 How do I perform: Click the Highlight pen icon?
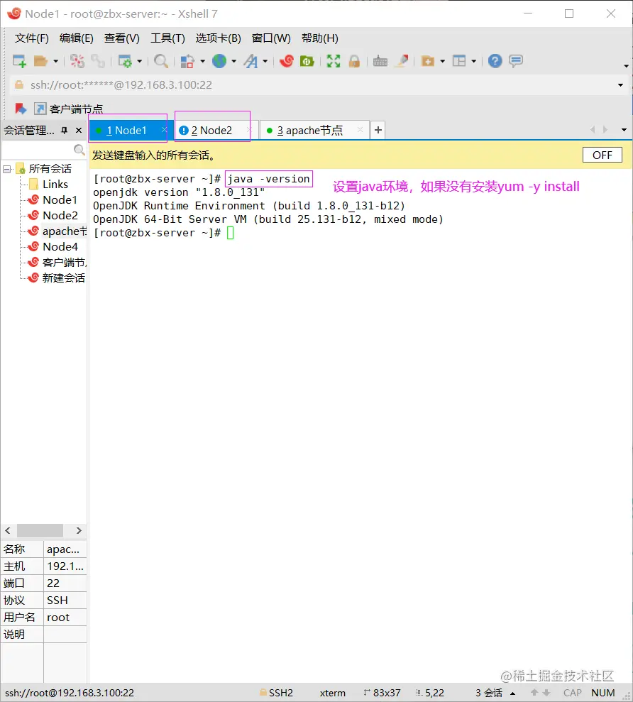(x=402, y=61)
